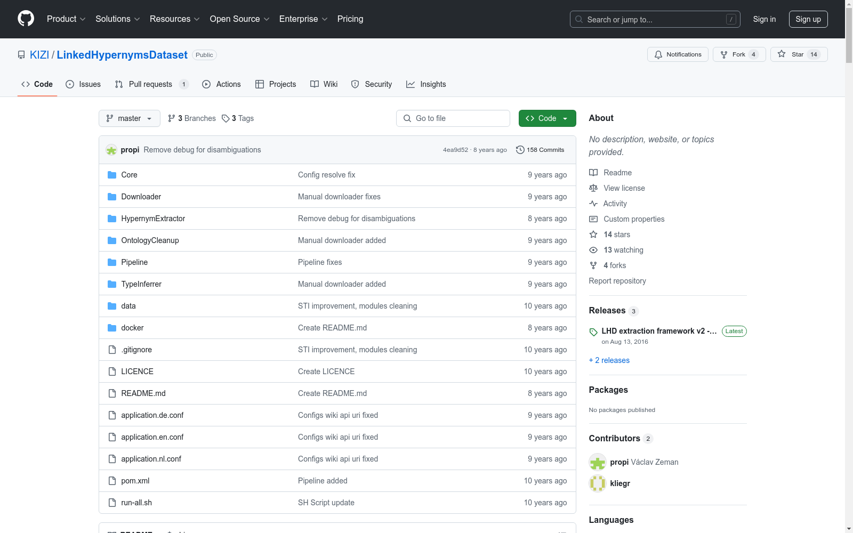Click the Go to file field

click(x=453, y=118)
